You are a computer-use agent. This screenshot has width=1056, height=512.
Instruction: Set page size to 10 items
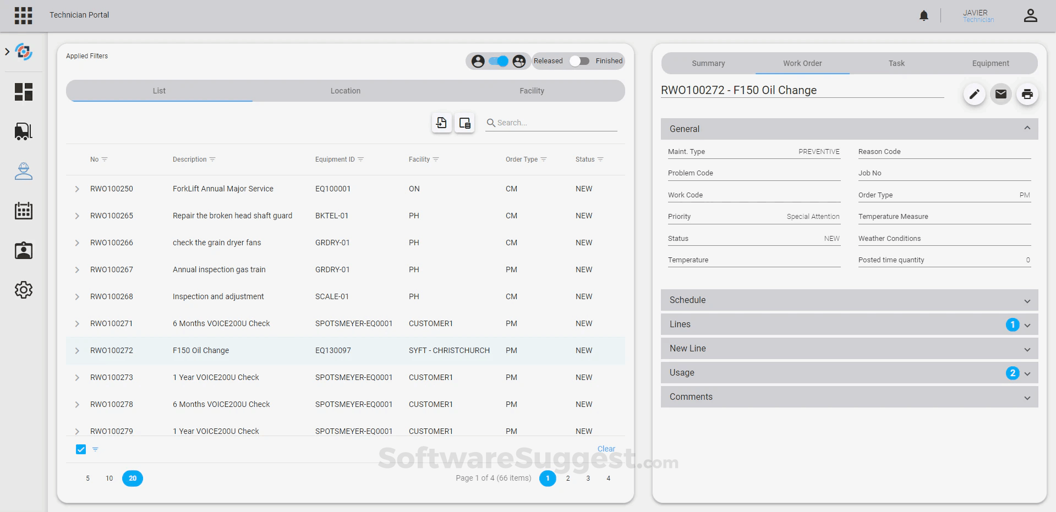point(109,478)
